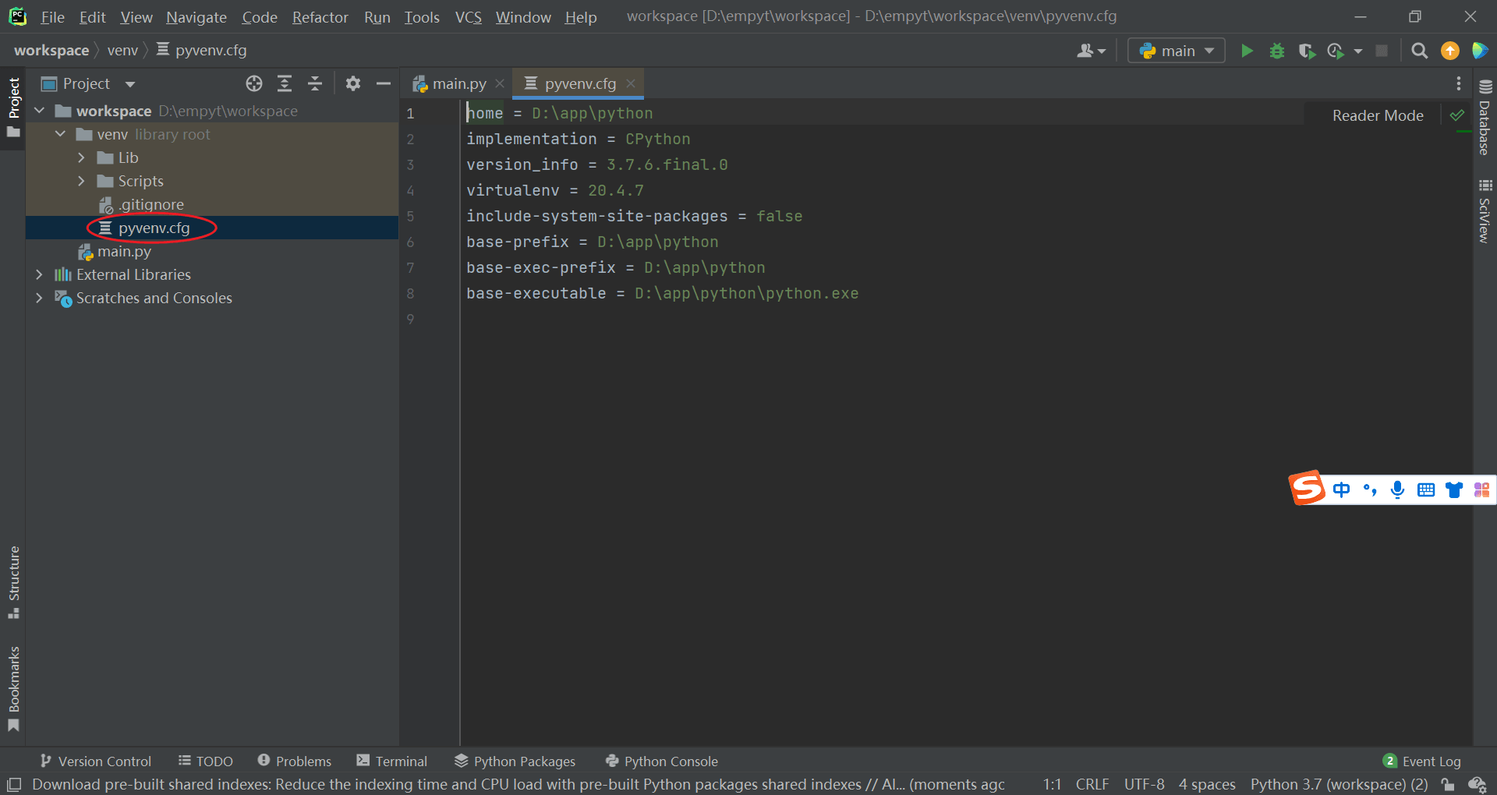
Task: Click the Sogou input method S logo
Action: [1308, 488]
